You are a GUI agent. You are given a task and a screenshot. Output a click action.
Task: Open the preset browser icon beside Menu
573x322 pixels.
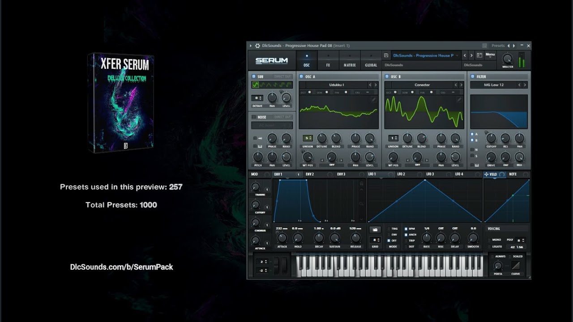[479, 55]
